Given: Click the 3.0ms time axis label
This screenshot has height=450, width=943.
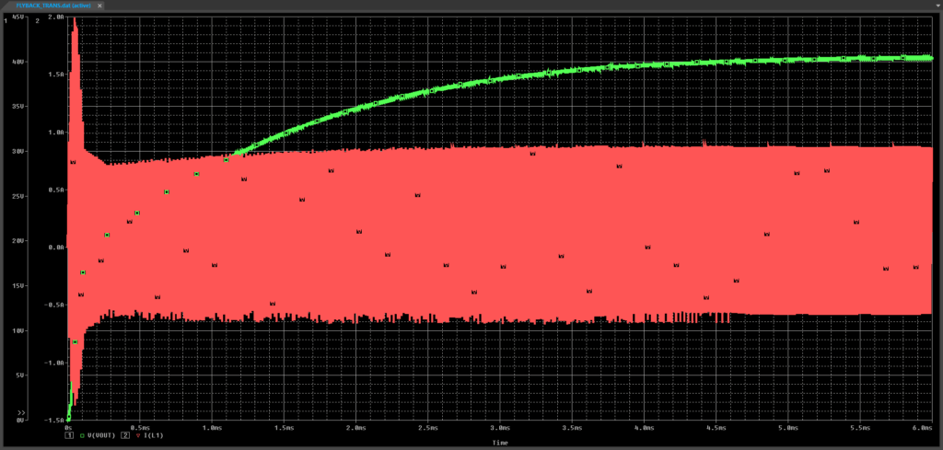Looking at the screenshot, I should pyautogui.click(x=500, y=428).
